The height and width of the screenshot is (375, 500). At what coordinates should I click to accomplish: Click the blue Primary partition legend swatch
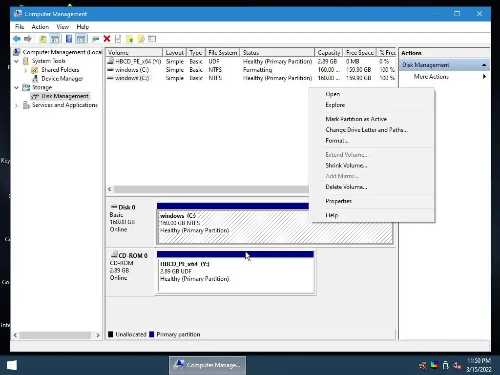[x=151, y=334]
